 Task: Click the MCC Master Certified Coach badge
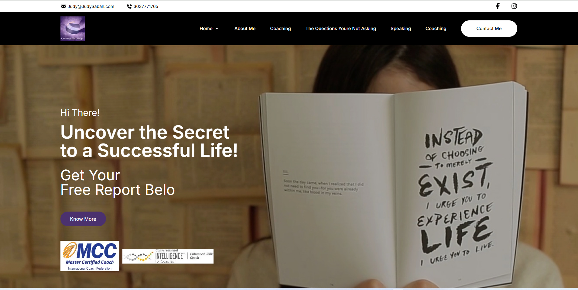(x=90, y=256)
